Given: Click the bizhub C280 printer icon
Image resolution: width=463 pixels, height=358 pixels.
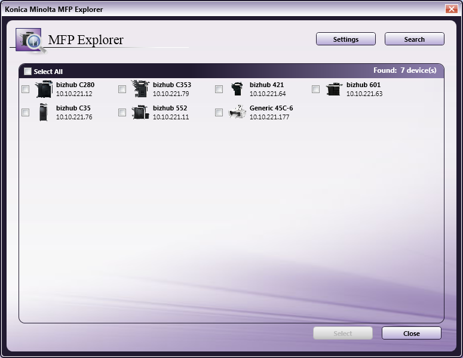Looking at the screenshot, I should click(x=44, y=89).
